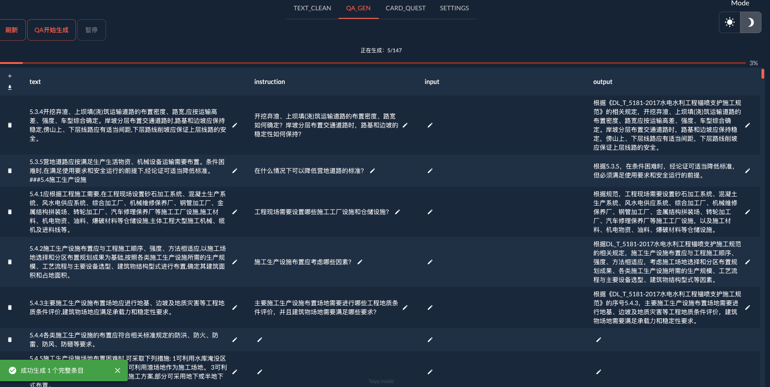Viewport: 770px width, 387px height.
Task: Click the add row plus icon
Action: 10,76
